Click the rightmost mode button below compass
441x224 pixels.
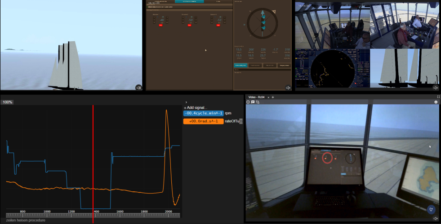[284, 65]
